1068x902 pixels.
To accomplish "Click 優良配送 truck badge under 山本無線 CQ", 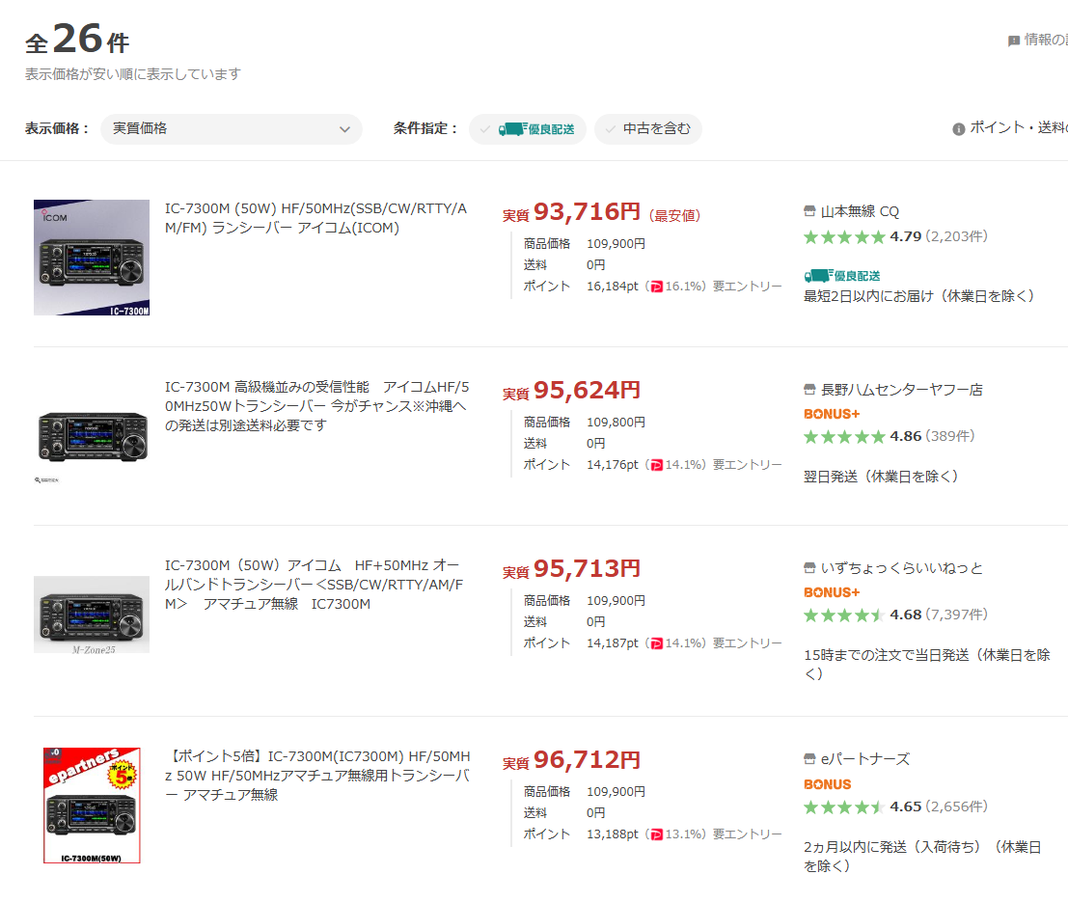I will coord(842,276).
